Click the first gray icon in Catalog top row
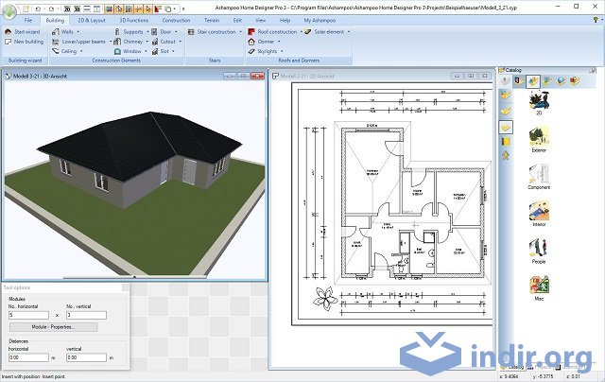 click(505, 81)
